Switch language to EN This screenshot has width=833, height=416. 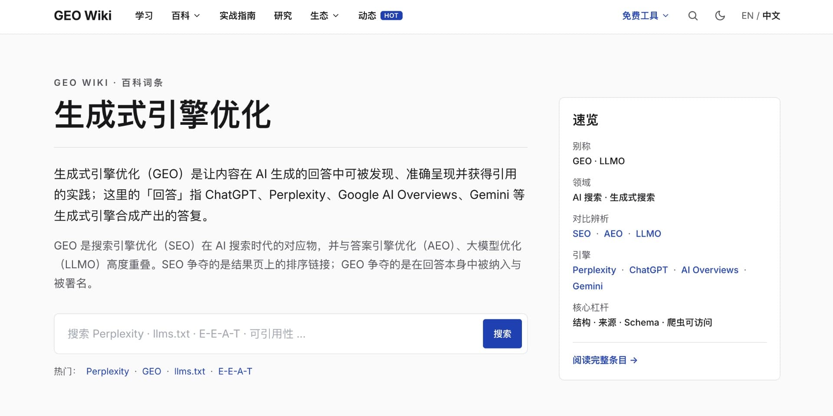click(747, 16)
